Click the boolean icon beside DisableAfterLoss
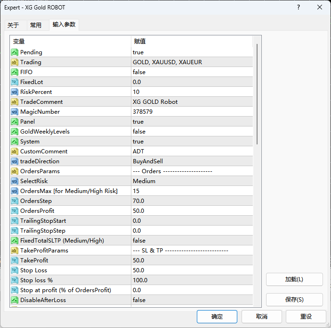Screen dimensions: 331x328 point(15,300)
